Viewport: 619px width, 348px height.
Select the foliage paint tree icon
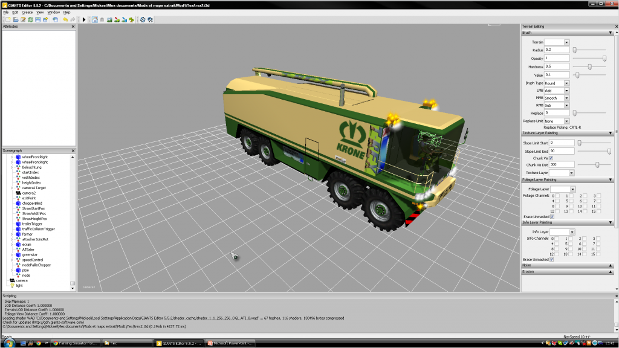pyautogui.click(x=131, y=19)
